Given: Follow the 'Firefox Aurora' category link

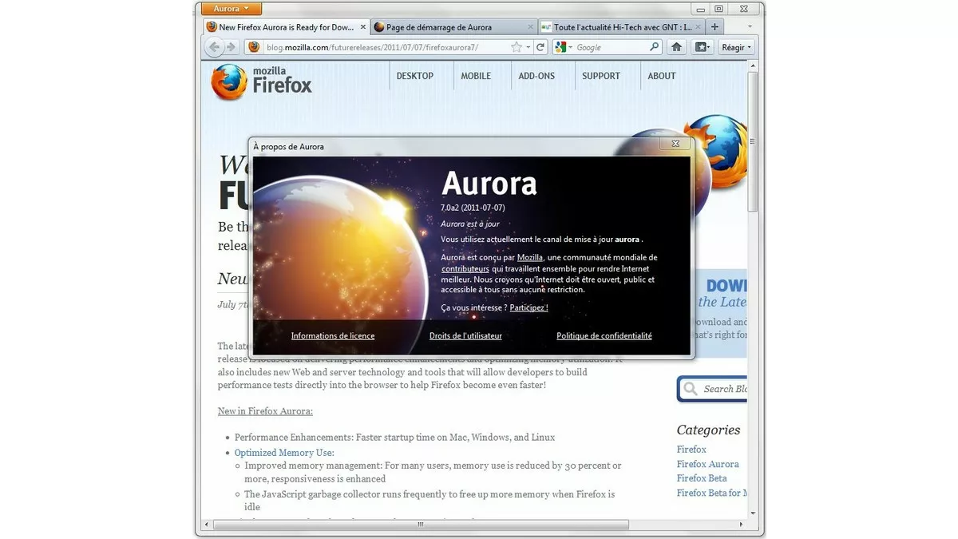Looking at the screenshot, I should click(x=708, y=463).
